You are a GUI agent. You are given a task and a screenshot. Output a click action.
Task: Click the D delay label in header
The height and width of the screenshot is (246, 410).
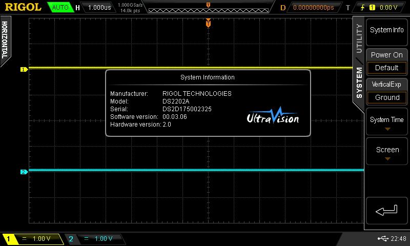(x=283, y=8)
